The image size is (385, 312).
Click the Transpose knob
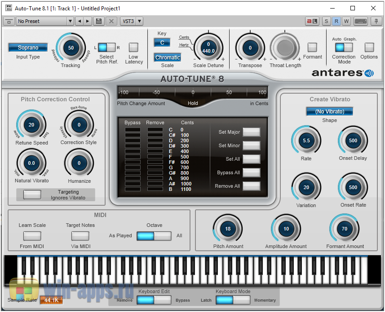pyautogui.click(x=250, y=48)
